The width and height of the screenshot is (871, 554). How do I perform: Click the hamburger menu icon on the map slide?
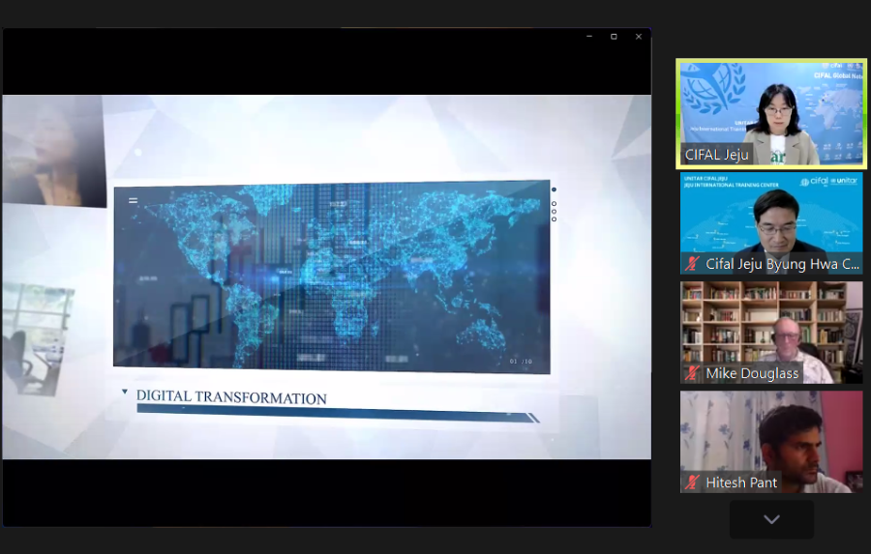click(x=133, y=200)
